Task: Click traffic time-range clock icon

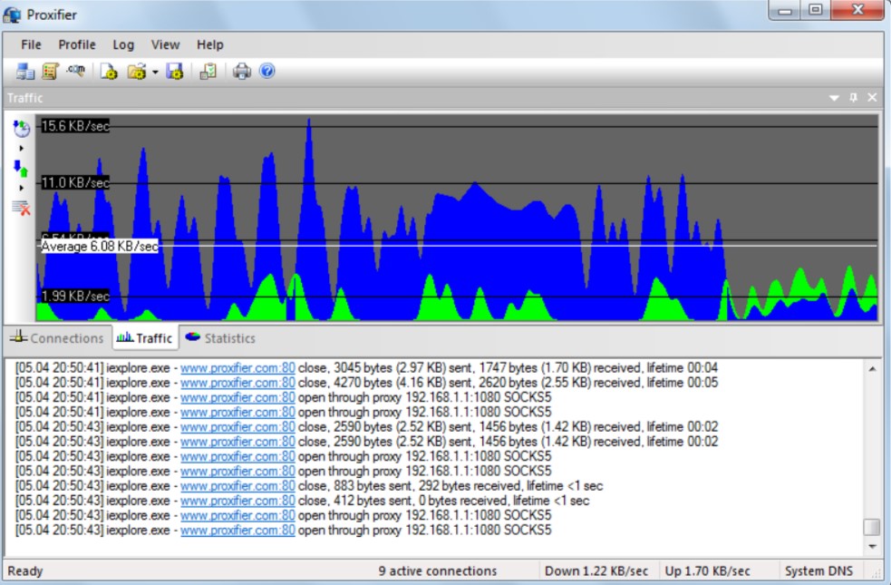Action: pos(22,129)
